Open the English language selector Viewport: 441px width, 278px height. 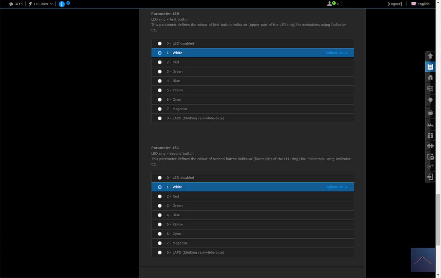pyautogui.click(x=420, y=4)
